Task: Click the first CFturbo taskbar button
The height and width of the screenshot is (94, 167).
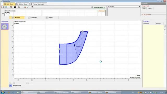Action: click(29, 92)
